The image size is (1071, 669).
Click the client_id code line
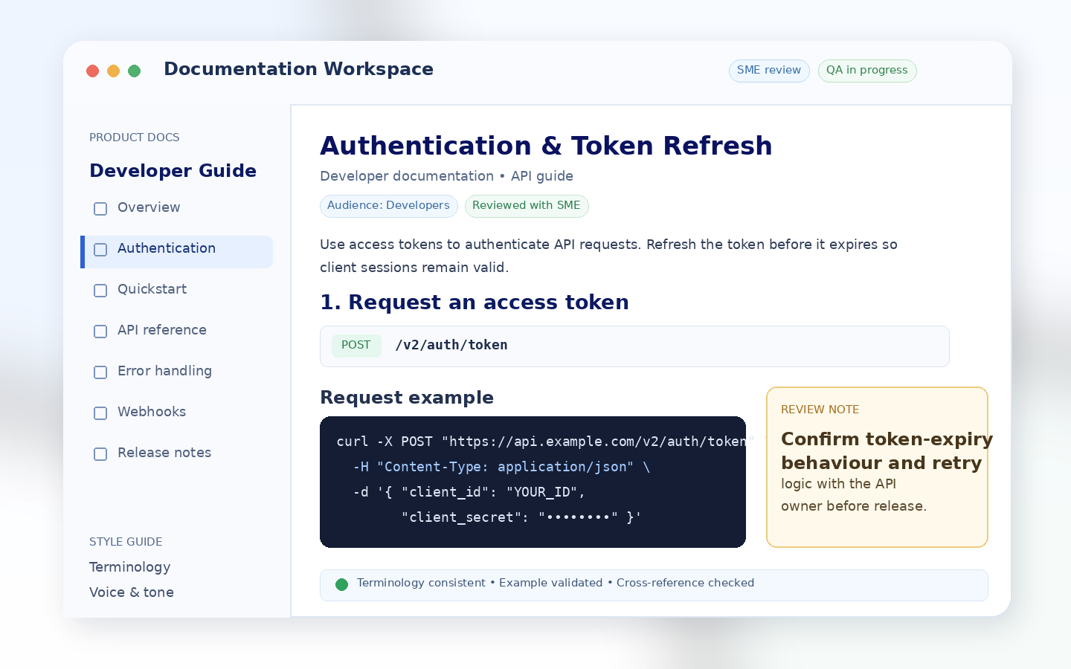pos(469,492)
